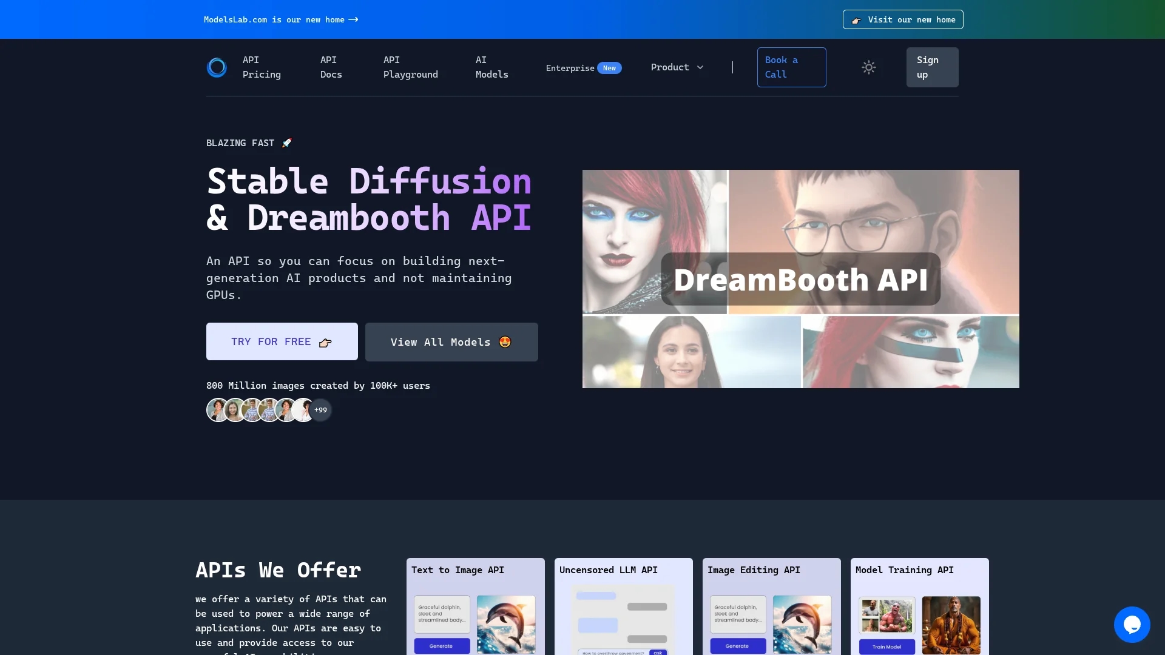
Task: Open API Pricing page
Action: pyautogui.click(x=262, y=67)
